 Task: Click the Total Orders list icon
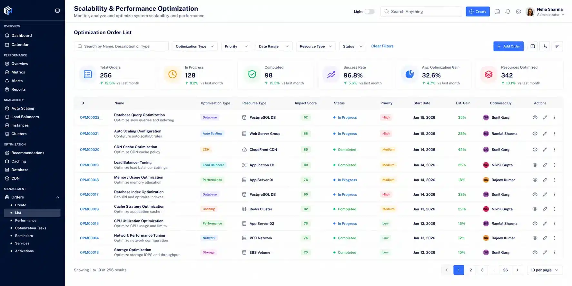(88, 74)
